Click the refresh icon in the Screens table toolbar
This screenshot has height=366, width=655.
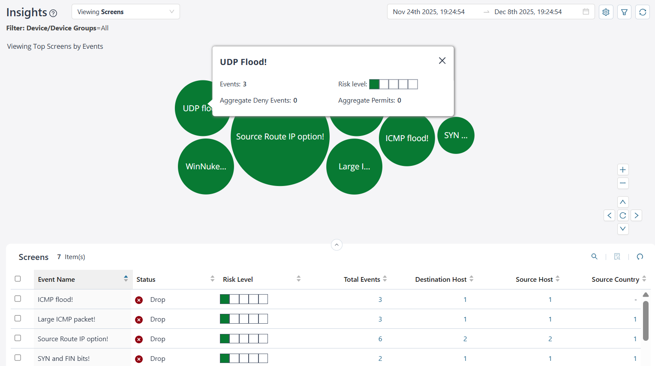[x=640, y=257]
